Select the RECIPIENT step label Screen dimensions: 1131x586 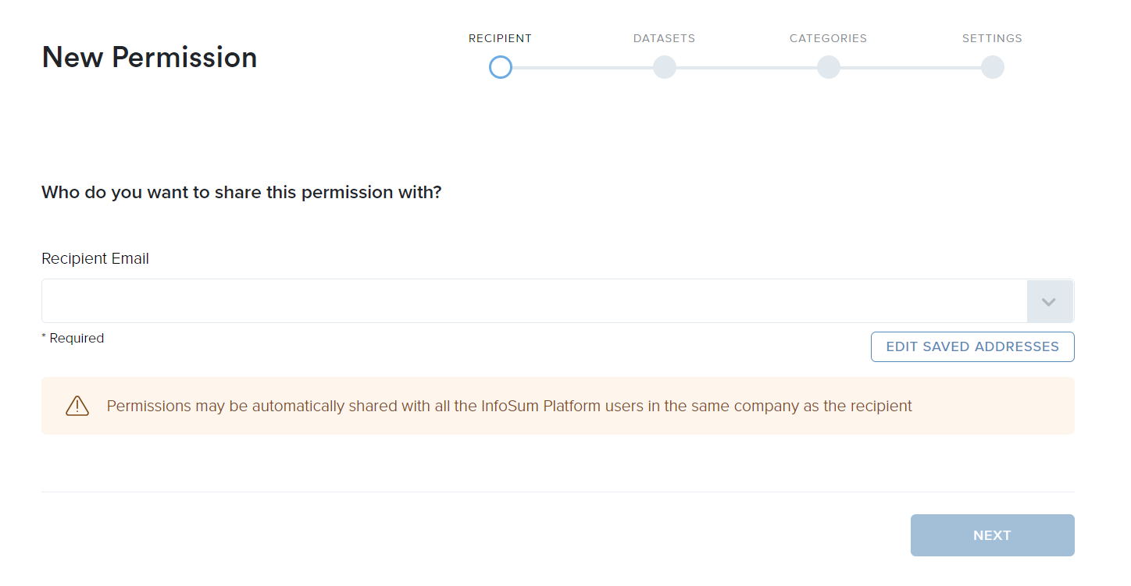coord(500,38)
